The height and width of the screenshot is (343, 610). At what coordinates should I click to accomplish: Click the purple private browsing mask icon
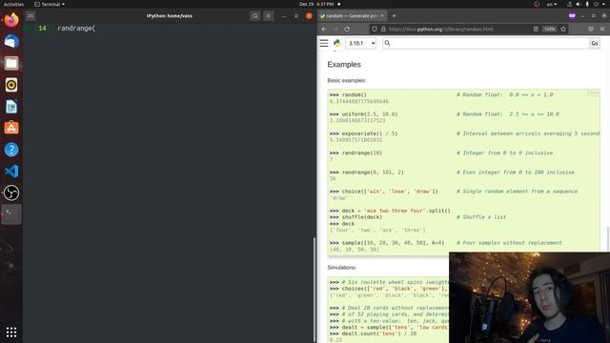pyautogui.click(x=572, y=15)
